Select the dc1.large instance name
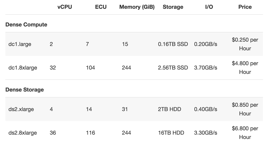This screenshot has height=144, width=268. [20, 44]
